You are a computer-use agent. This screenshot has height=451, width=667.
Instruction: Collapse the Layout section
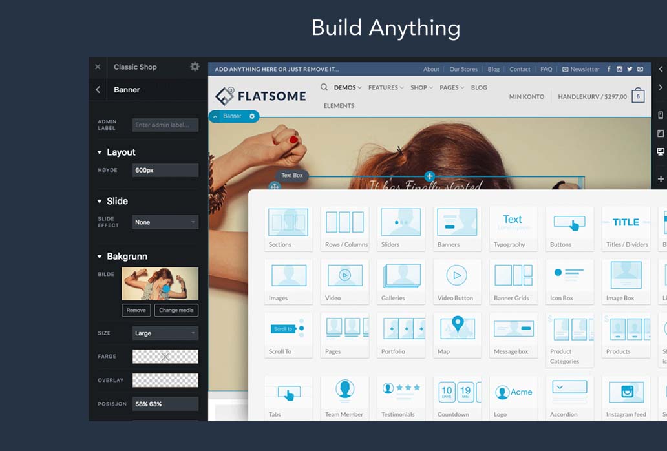[100, 152]
